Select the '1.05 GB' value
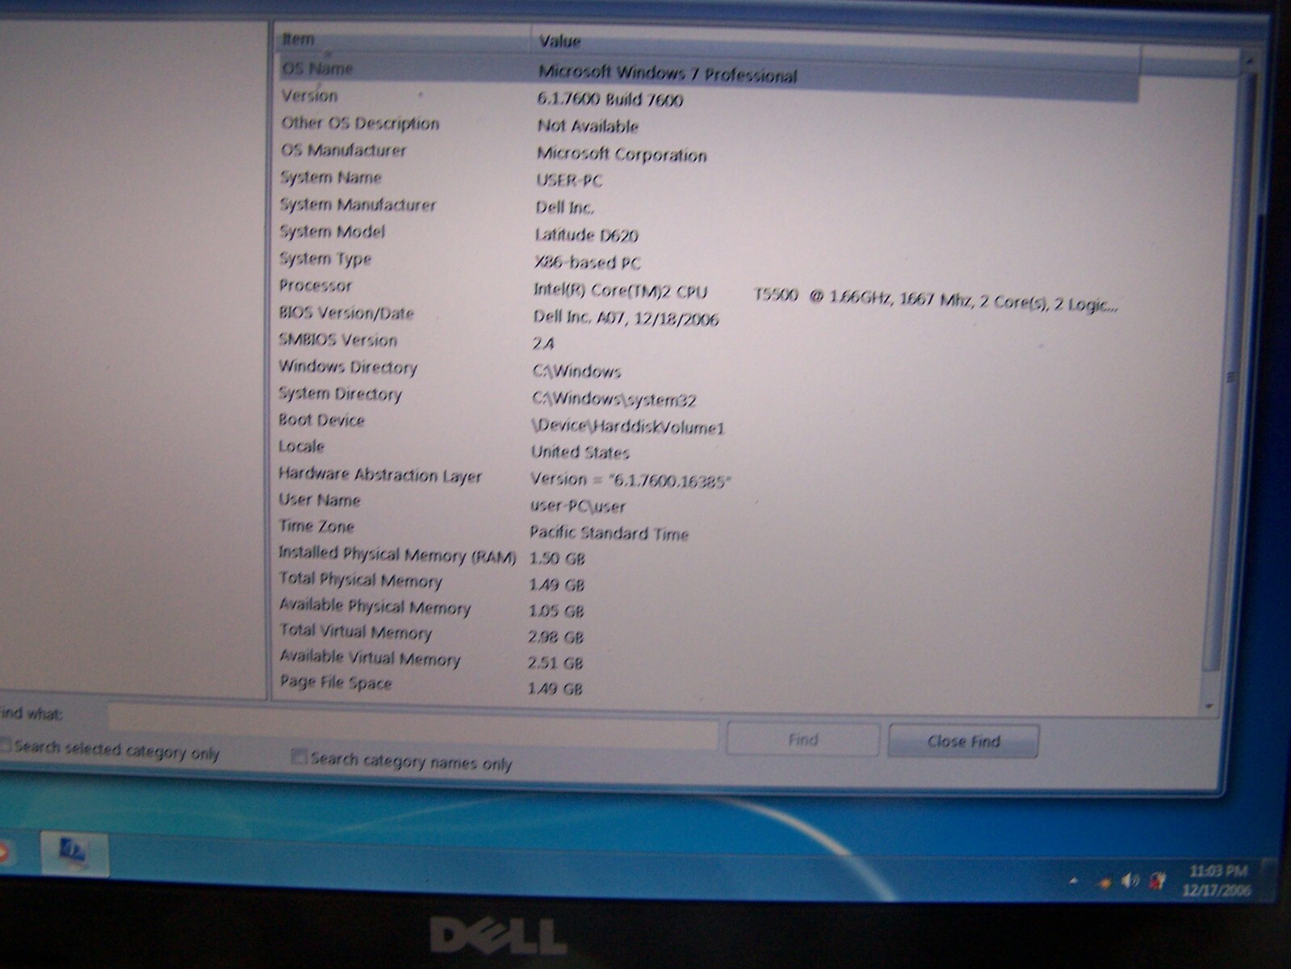 pyautogui.click(x=556, y=611)
